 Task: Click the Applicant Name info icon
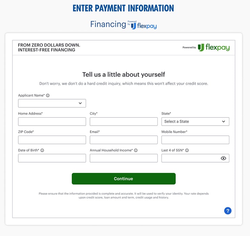[x=48, y=95]
